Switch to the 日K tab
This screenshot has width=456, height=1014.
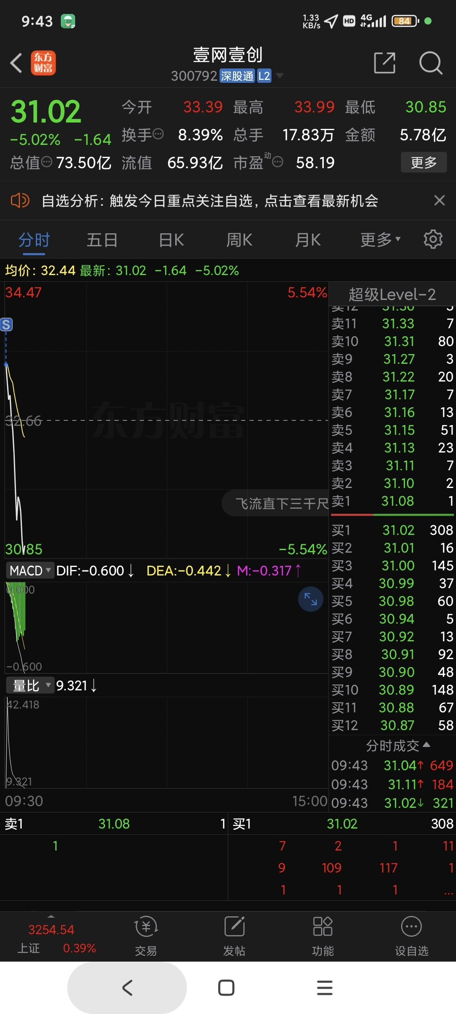point(171,240)
